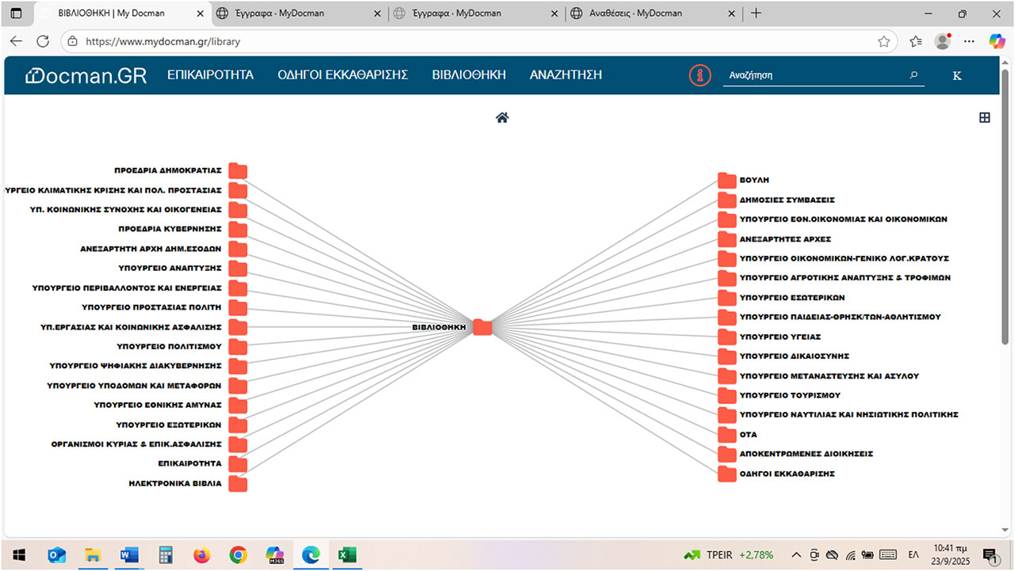Click the Docman.GR logo

click(86, 75)
